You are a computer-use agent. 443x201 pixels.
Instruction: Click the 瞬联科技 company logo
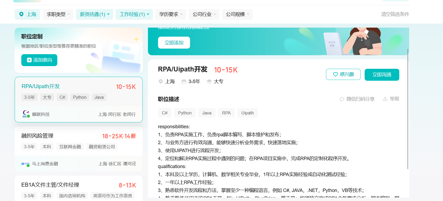26,114
